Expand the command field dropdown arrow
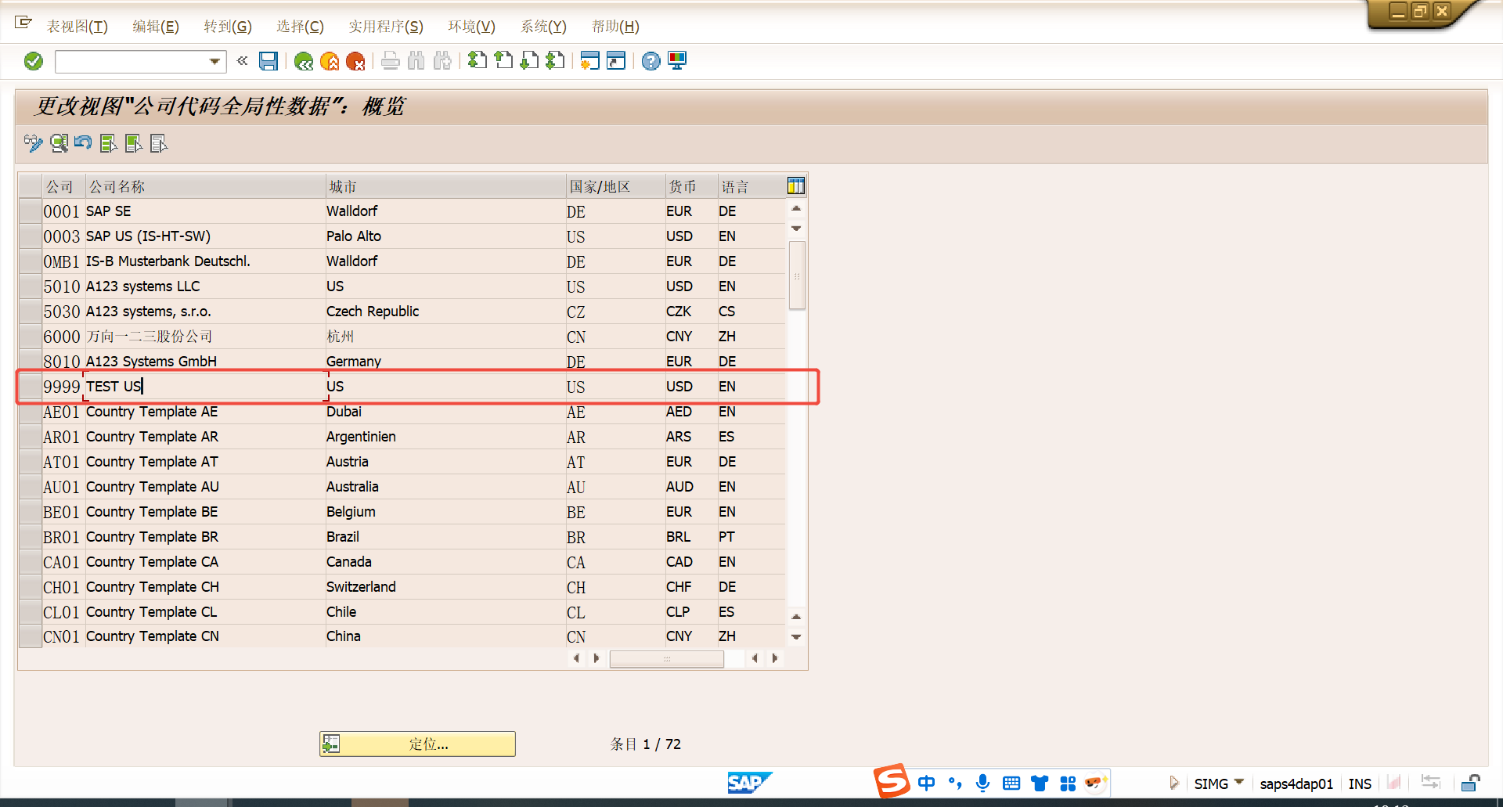 point(214,61)
